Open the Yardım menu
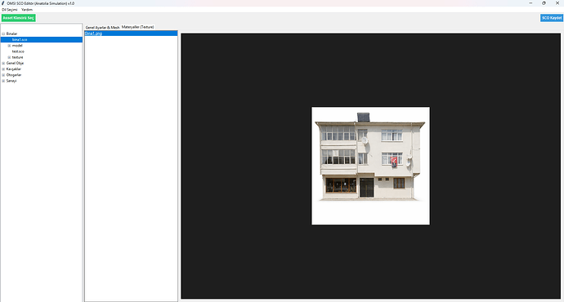Screen dimensions: 564x302 [27, 10]
